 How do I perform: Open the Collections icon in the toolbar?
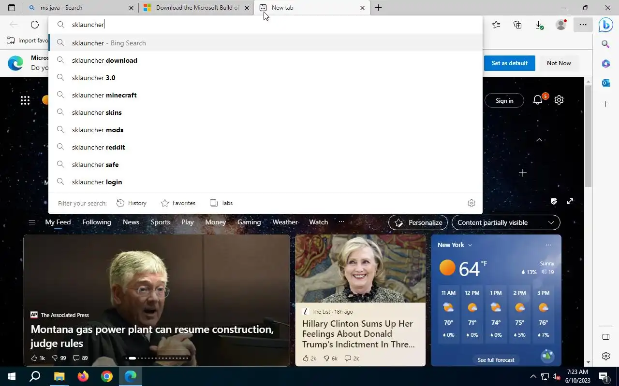(517, 25)
